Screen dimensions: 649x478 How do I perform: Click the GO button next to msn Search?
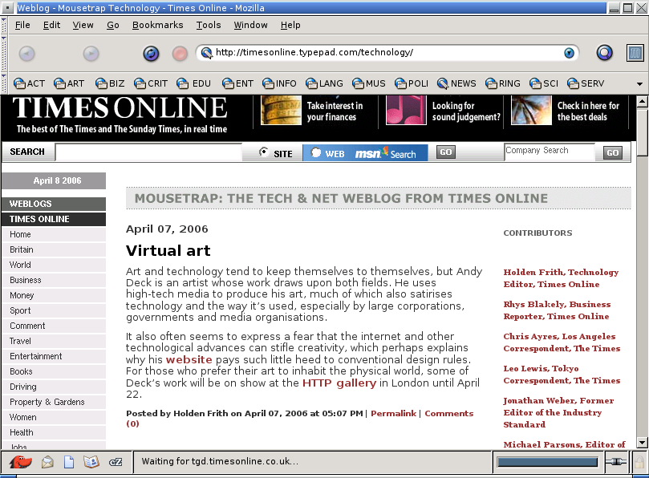[446, 152]
